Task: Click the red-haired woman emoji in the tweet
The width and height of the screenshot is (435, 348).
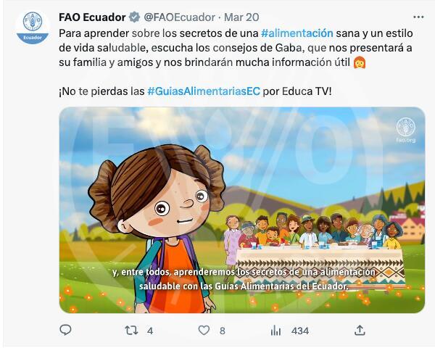Action: (360, 62)
